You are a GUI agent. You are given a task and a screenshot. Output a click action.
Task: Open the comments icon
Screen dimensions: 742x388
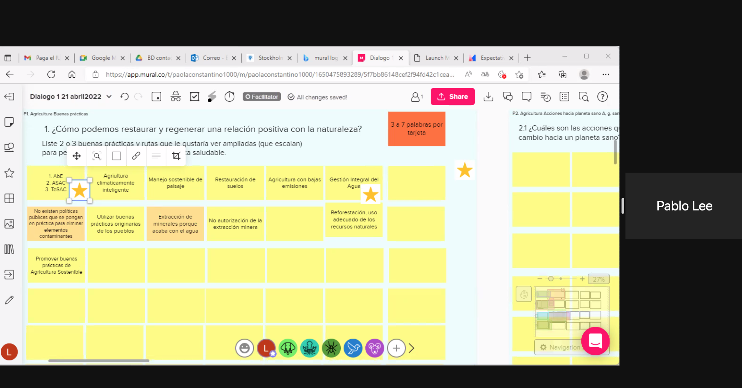pyautogui.click(x=527, y=97)
